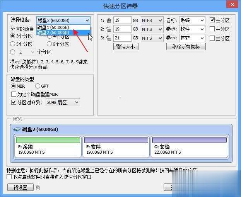
Task: Check 主分区 for partition 3
Action: pos(212,38)
